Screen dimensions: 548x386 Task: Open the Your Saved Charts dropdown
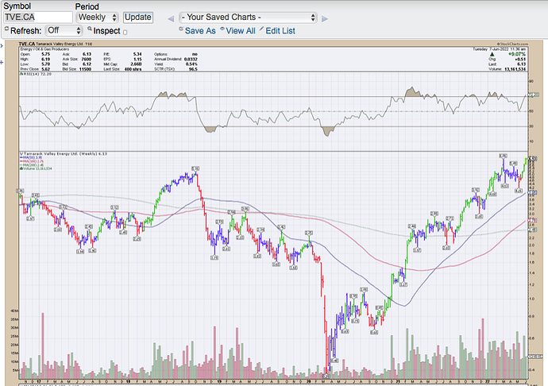tap(248, 17)
